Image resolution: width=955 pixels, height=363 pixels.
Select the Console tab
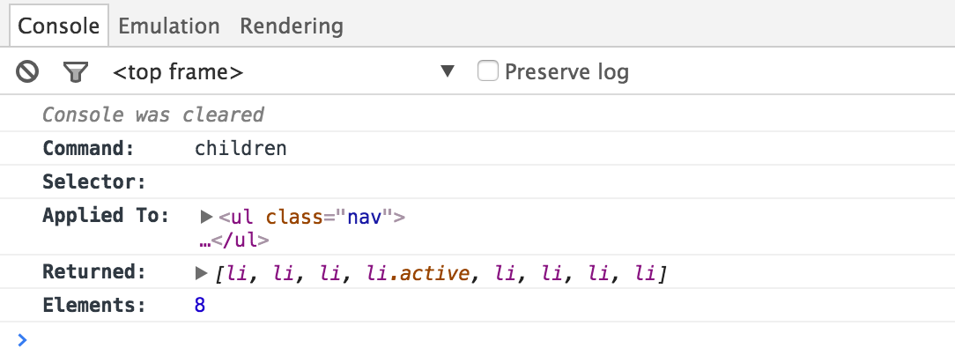(58, 26)
